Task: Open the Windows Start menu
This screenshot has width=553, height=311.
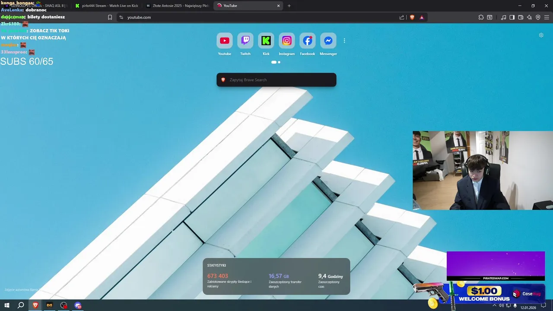Action: pos(7,305)
